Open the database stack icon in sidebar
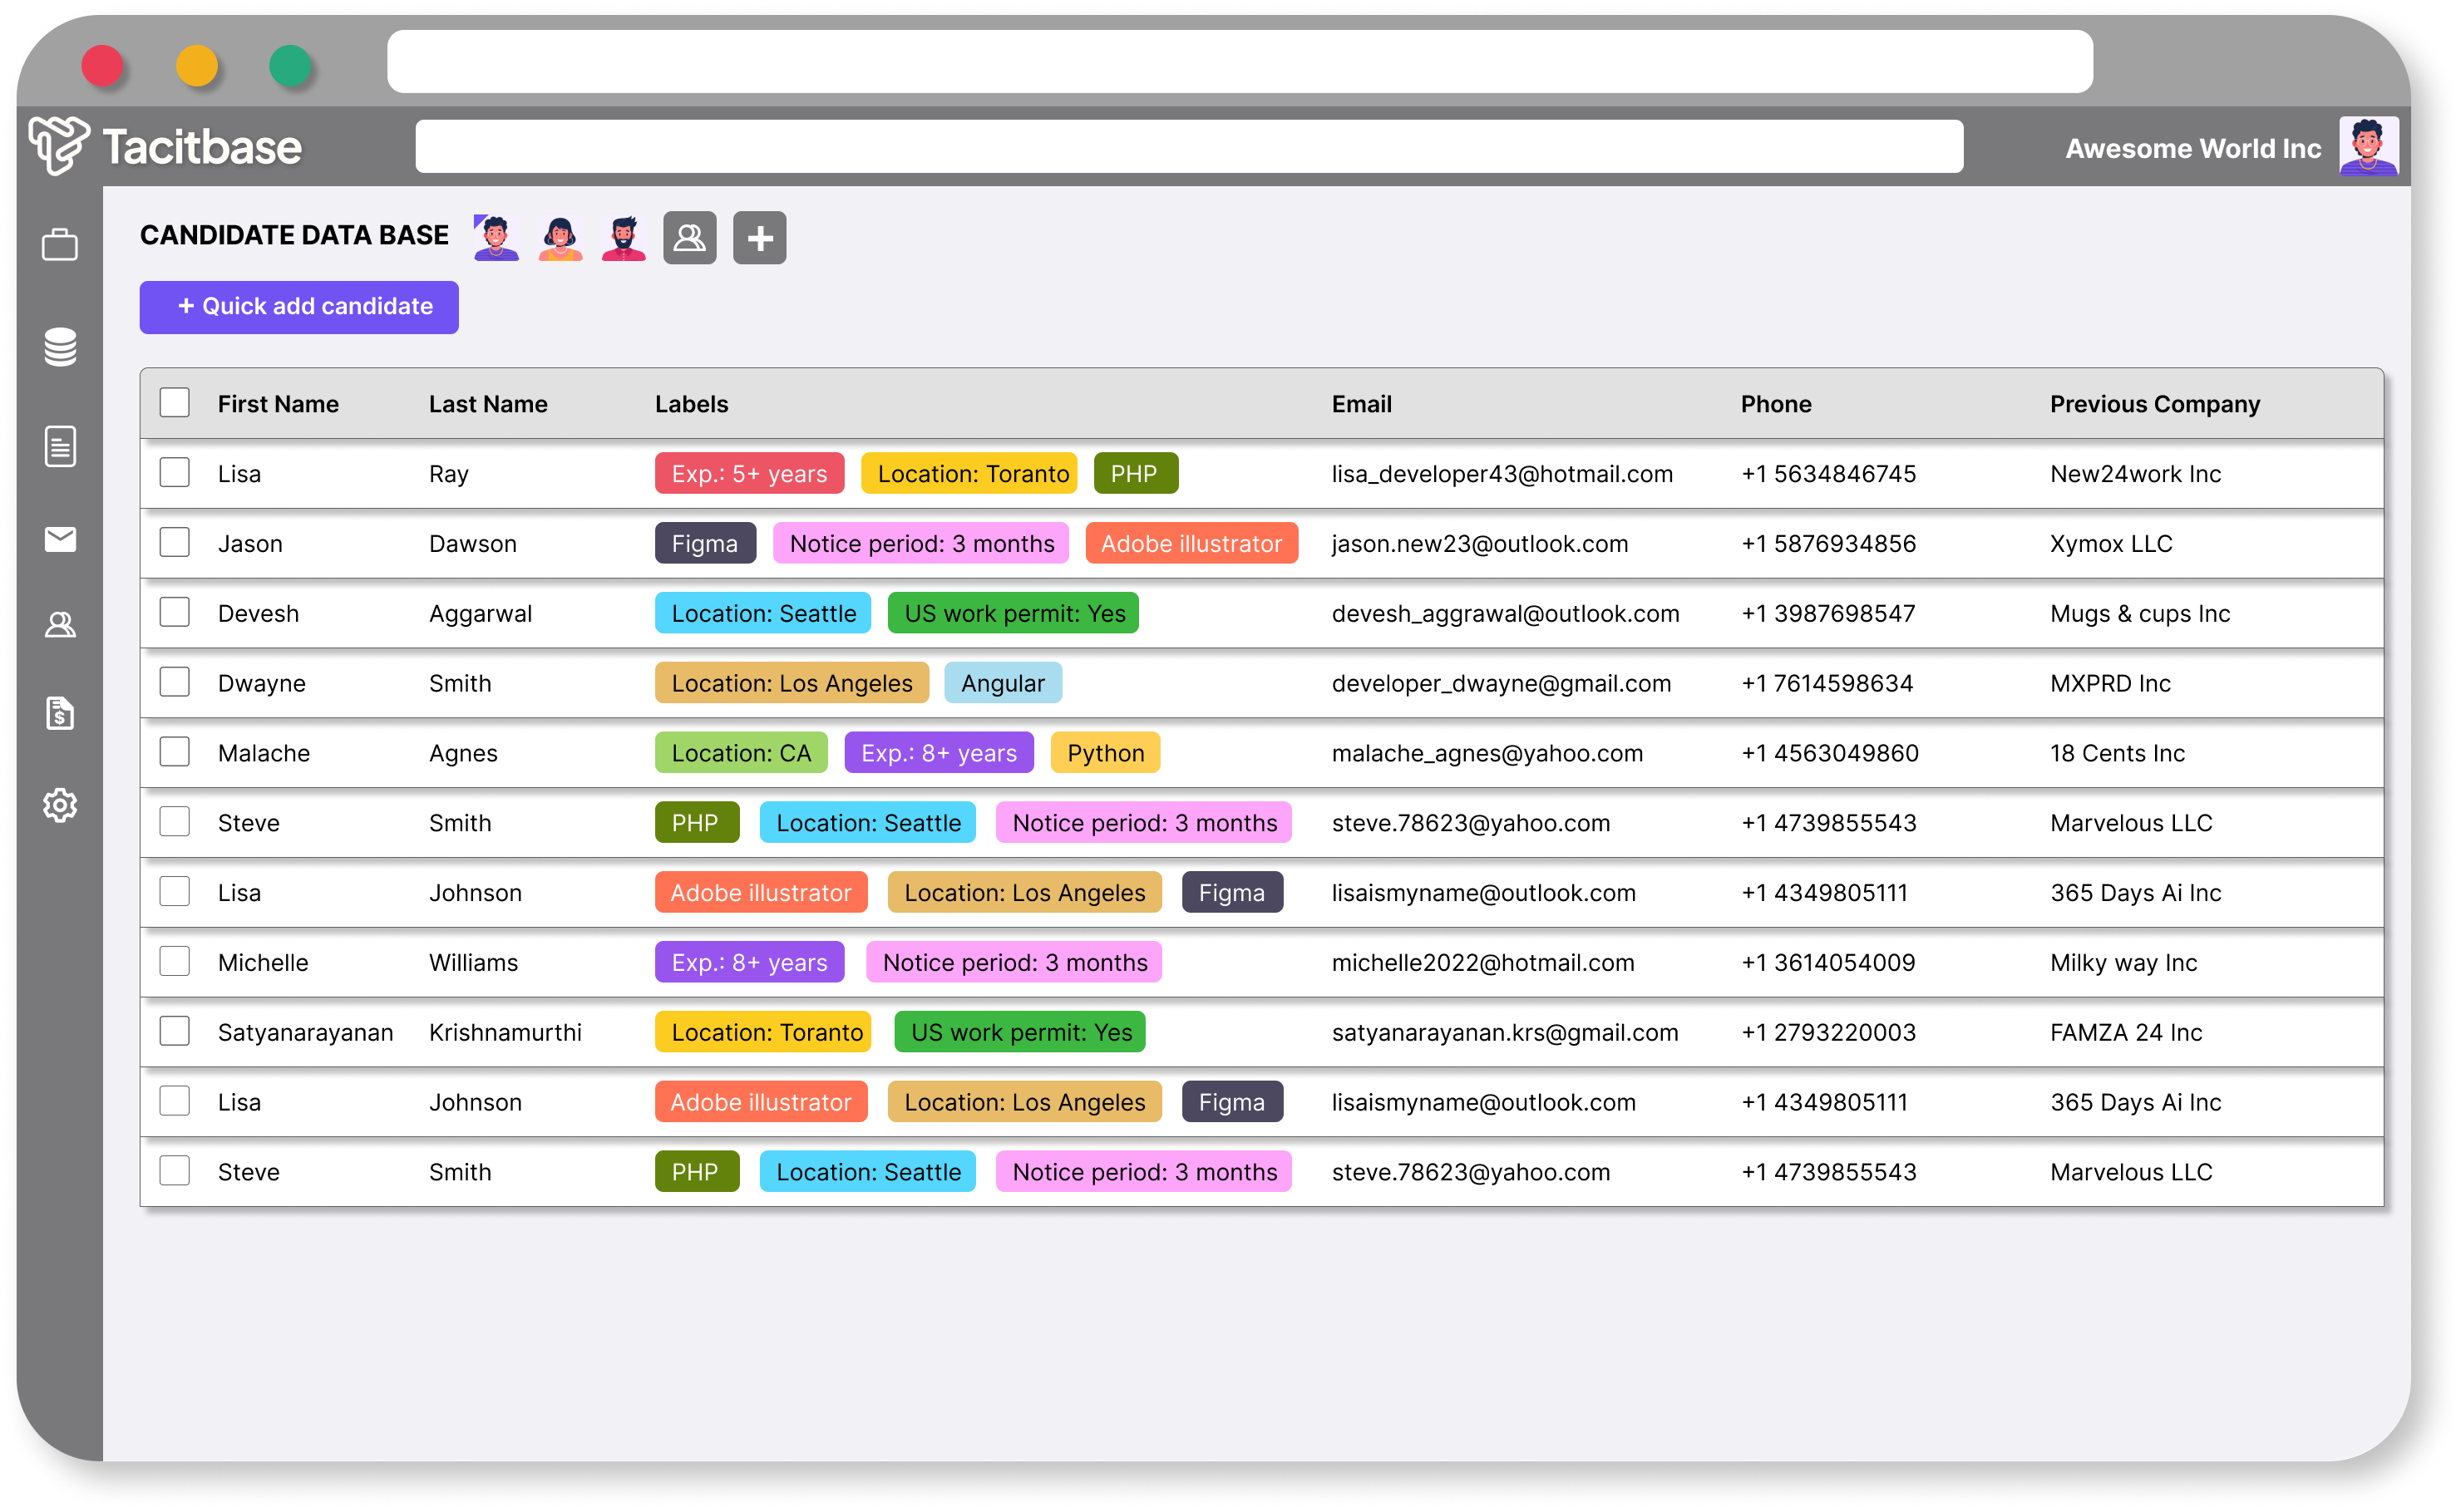Screen dimensions: 2461x1512 60,347
